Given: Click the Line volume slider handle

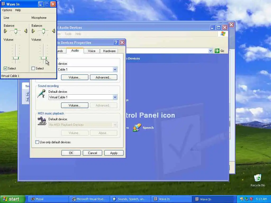Looking at the screenshot, I should point(16,58).
